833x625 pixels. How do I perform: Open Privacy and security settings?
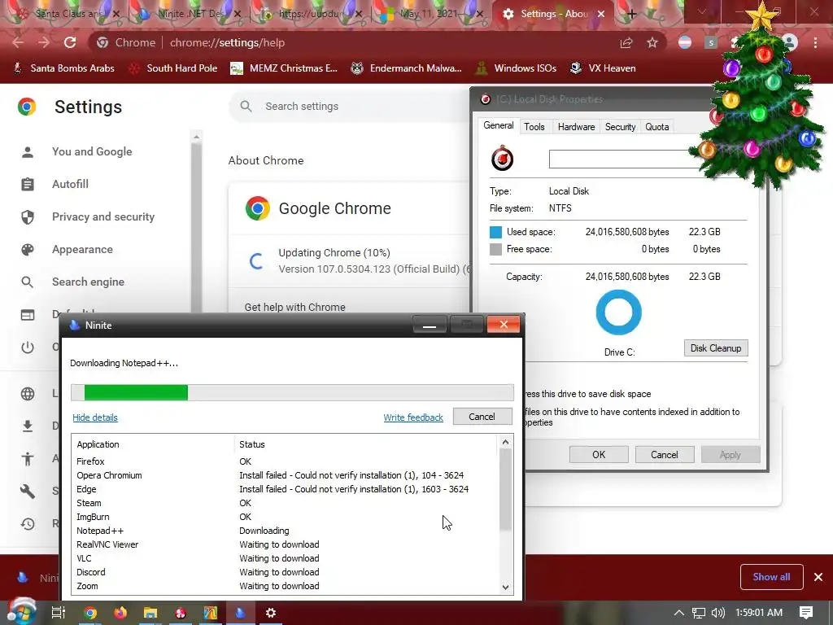click(x=103, y=216)
